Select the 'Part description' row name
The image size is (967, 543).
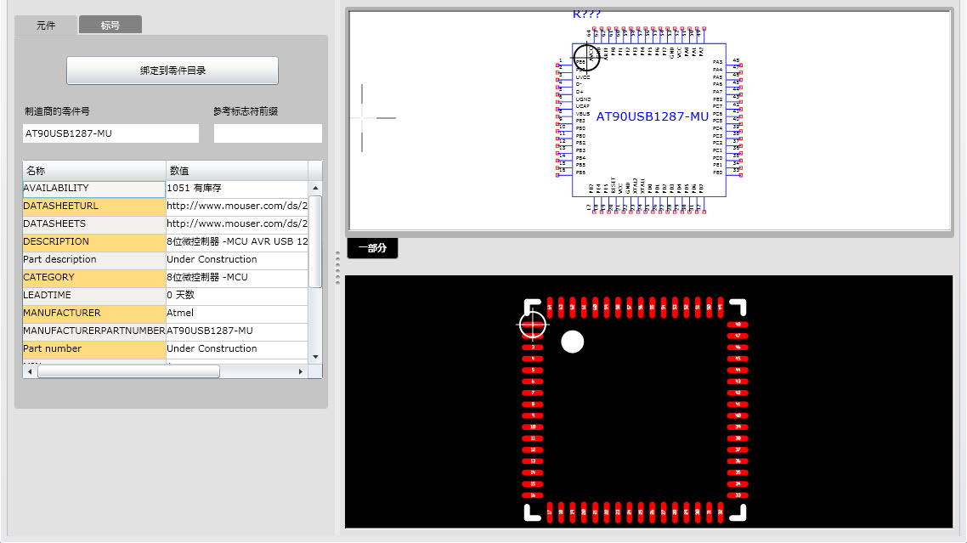pyautogui.click(x=93, y=260)
